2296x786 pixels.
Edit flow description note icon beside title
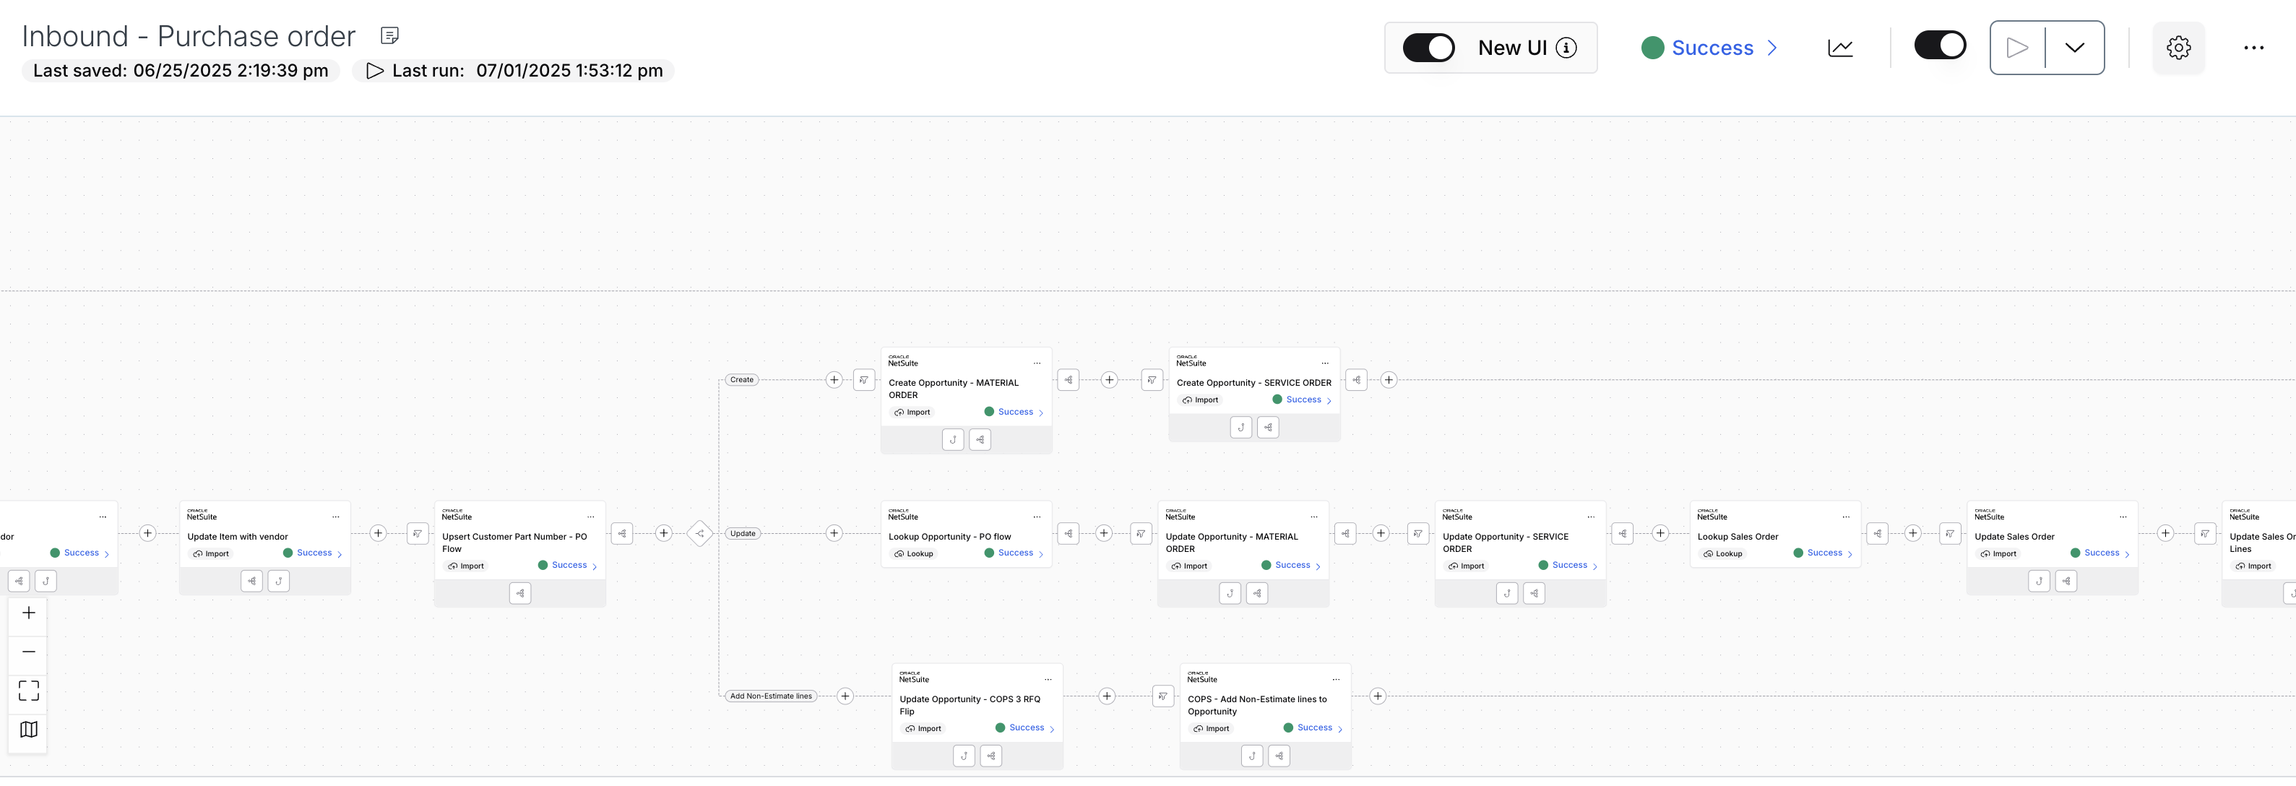389,35
